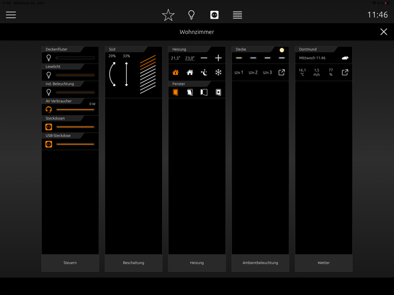The height and width of the screenshot is (295, 394).
Task: Open the Ambientbeleuchtung tab
Action: pyautogui.click(x=260, y=263)
